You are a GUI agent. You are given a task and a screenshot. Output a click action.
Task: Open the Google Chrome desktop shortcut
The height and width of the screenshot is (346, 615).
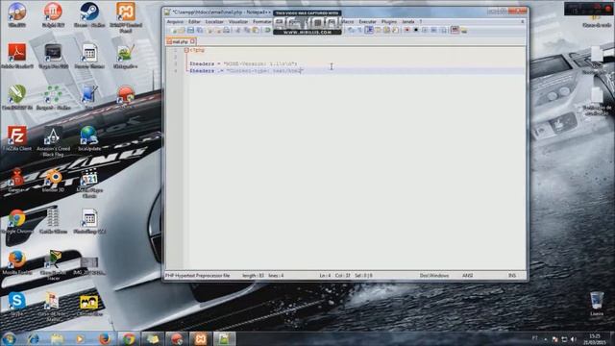click(17, 222)
